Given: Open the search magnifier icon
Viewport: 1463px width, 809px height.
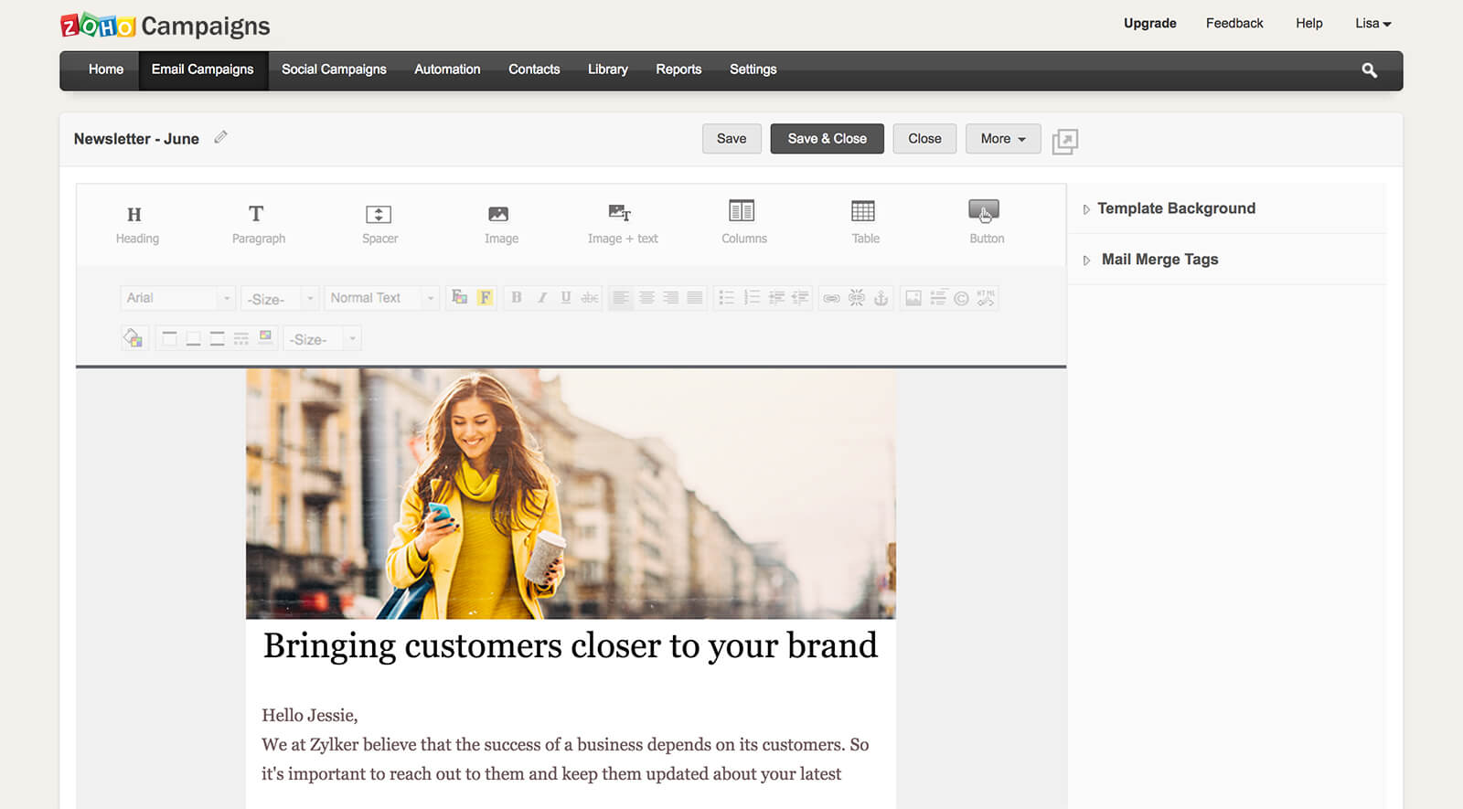Looking at the screenshot, I should 1369,70.
